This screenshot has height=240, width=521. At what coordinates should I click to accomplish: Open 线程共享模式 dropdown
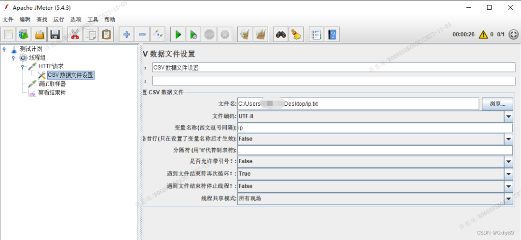coord(508,198)
